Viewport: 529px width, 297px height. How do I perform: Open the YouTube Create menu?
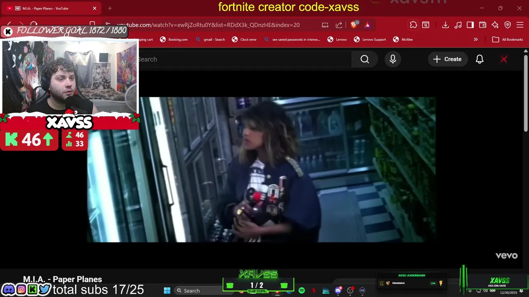(447, 59)
